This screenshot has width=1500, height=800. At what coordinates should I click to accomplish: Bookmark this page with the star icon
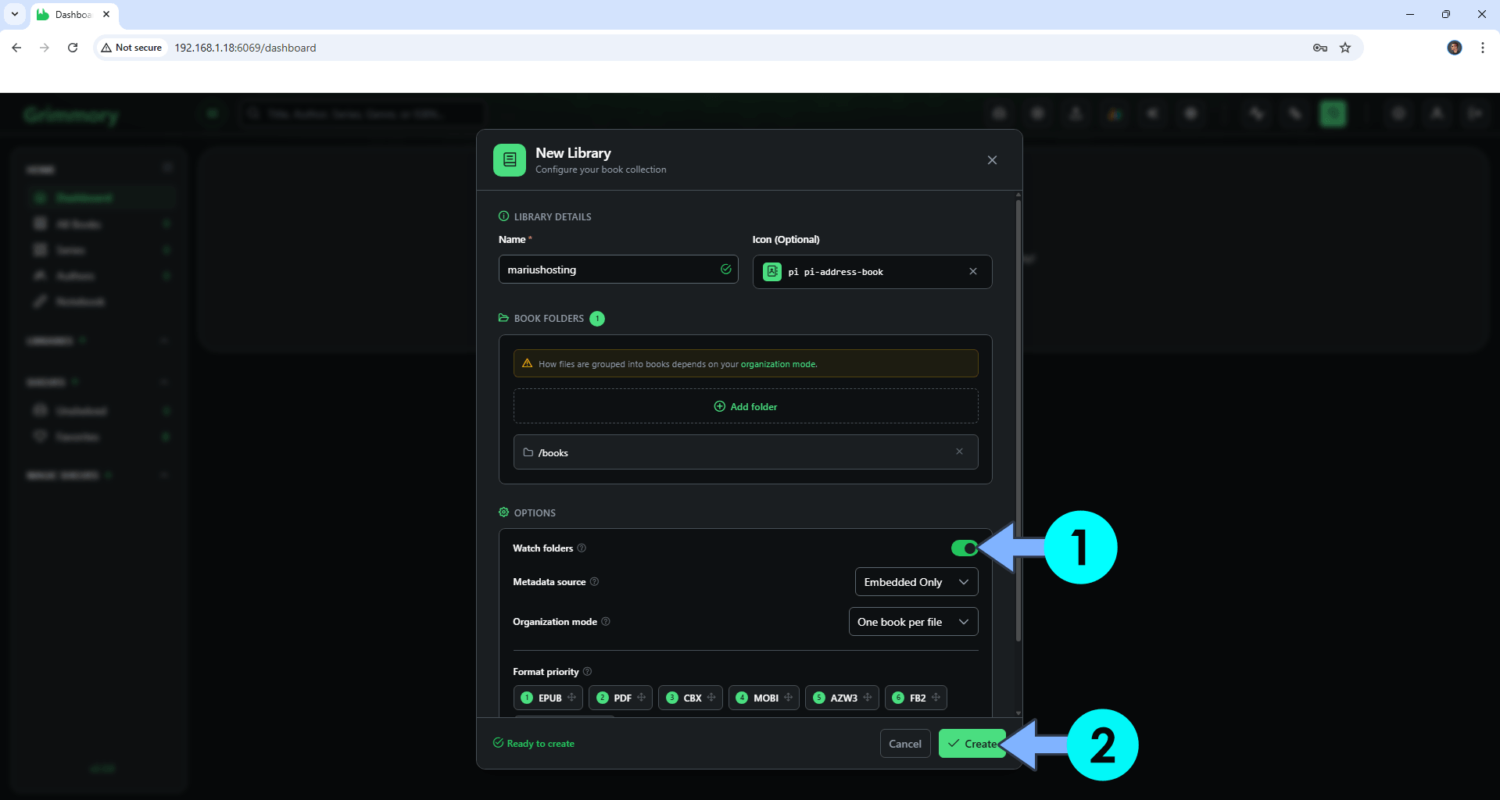tap(1345, 48)
